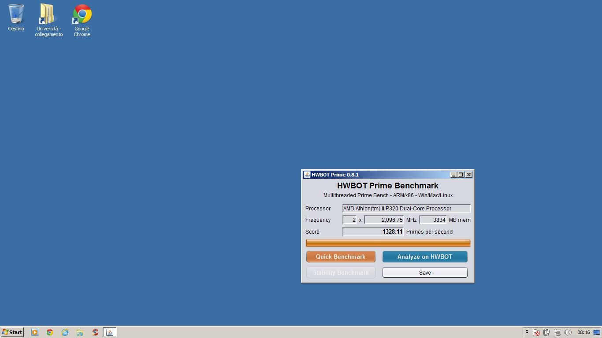Screen dimensions: 602x338
Task: Click the Multithreaded Prime Bench subtitle text
Action: coord(388,195)
